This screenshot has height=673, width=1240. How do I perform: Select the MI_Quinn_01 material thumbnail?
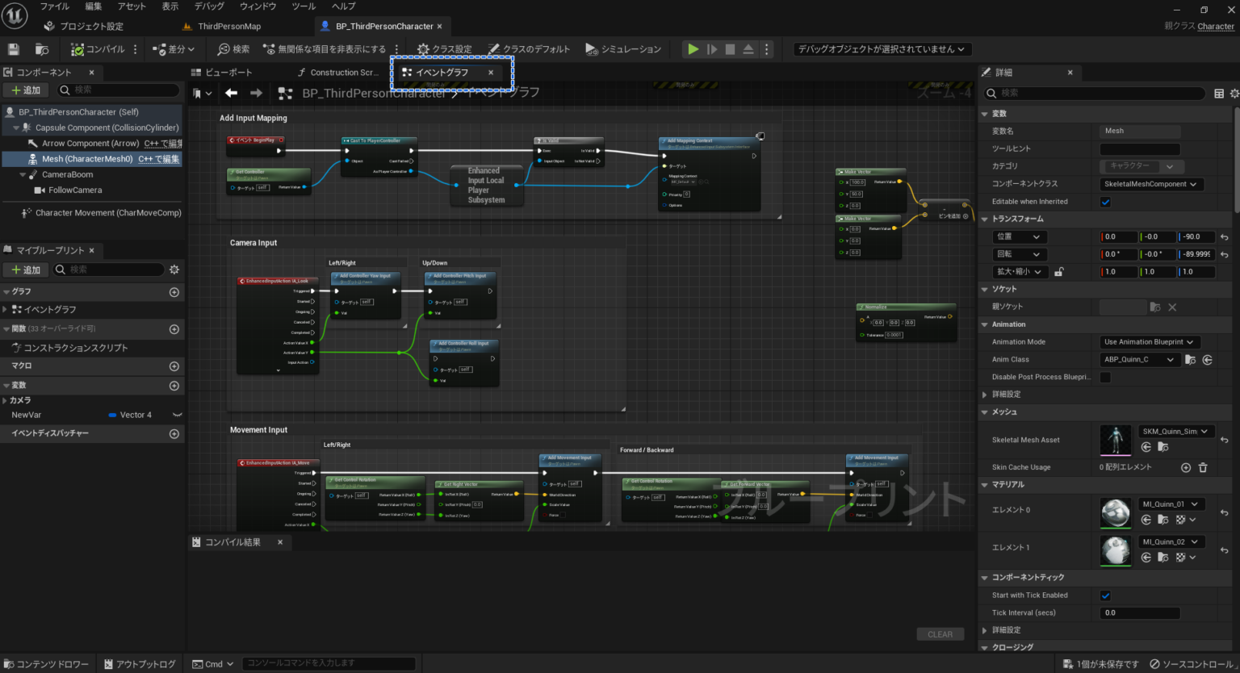(x=1115, y=513)
